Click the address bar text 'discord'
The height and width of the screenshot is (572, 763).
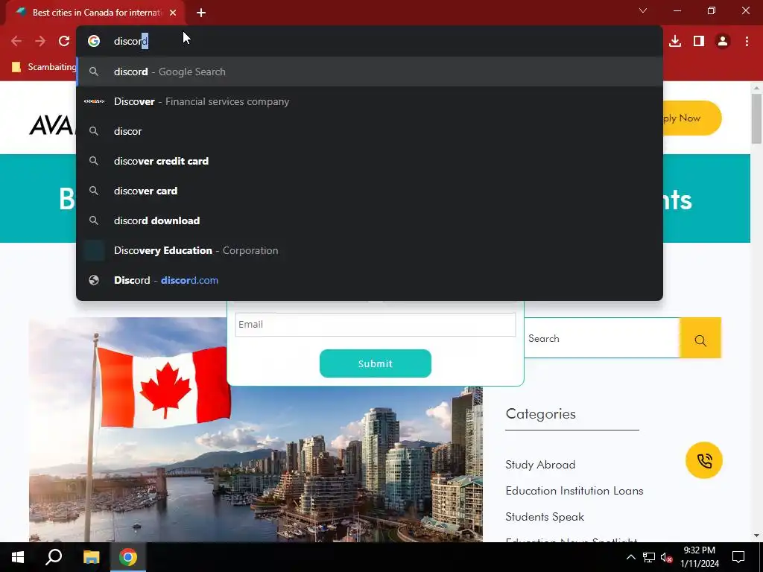click(x=131, y=42)
